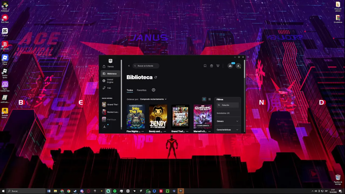The image size is (345, 194).
Task: Open Unreal Engine from sidebar
Action: click(x=111, y=81)
